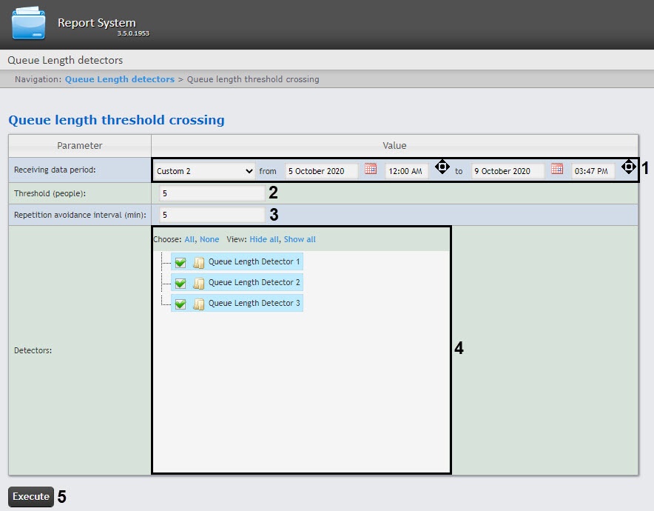This screenshot has height=511, width=654.
Task: Click the crosshair icon after the start time
Action: [442, 167]
